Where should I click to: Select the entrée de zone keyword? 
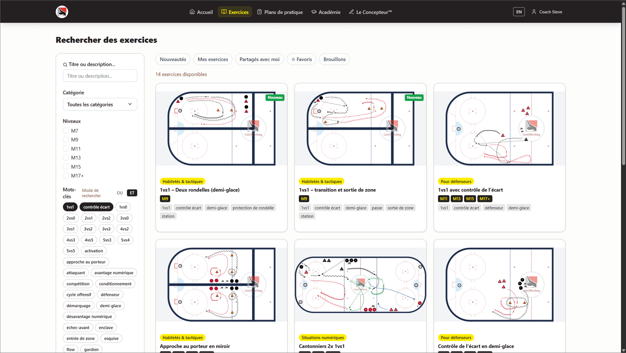81,338
